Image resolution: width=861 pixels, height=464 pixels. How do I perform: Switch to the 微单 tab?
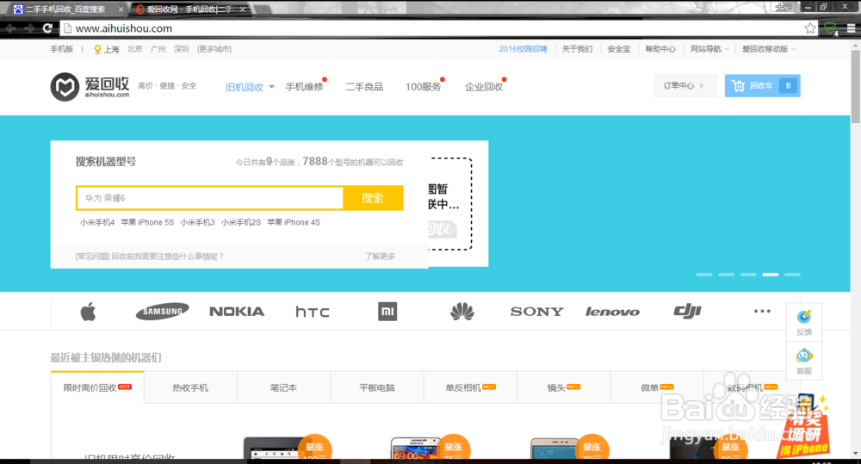pos(657,387)
